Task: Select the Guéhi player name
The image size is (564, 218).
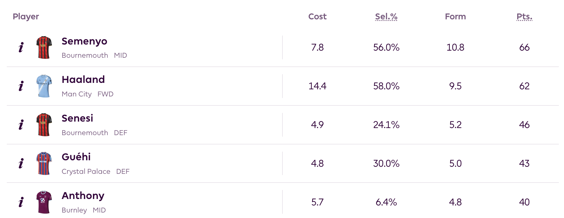Action: [76, 157]
